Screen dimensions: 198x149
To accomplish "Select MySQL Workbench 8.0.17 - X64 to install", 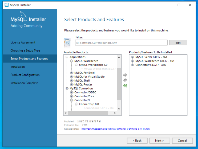I will click(x=155, y=61).
